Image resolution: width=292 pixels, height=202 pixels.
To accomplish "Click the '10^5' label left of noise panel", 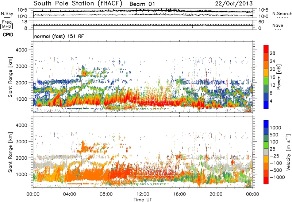I will 22,10.
